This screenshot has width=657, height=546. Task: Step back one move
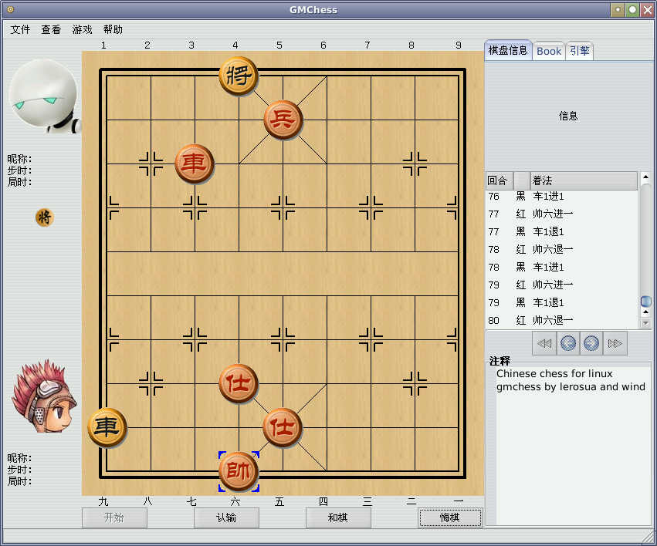click(567, 343)
